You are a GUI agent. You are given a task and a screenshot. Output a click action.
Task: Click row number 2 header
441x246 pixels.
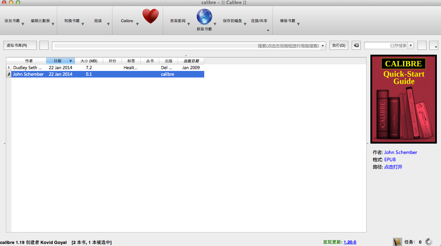[9, 74]
